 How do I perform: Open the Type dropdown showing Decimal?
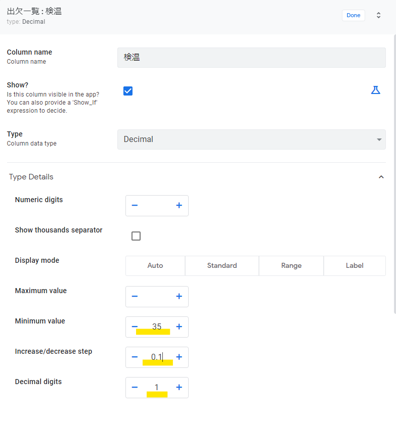click(x=251, y=139)
